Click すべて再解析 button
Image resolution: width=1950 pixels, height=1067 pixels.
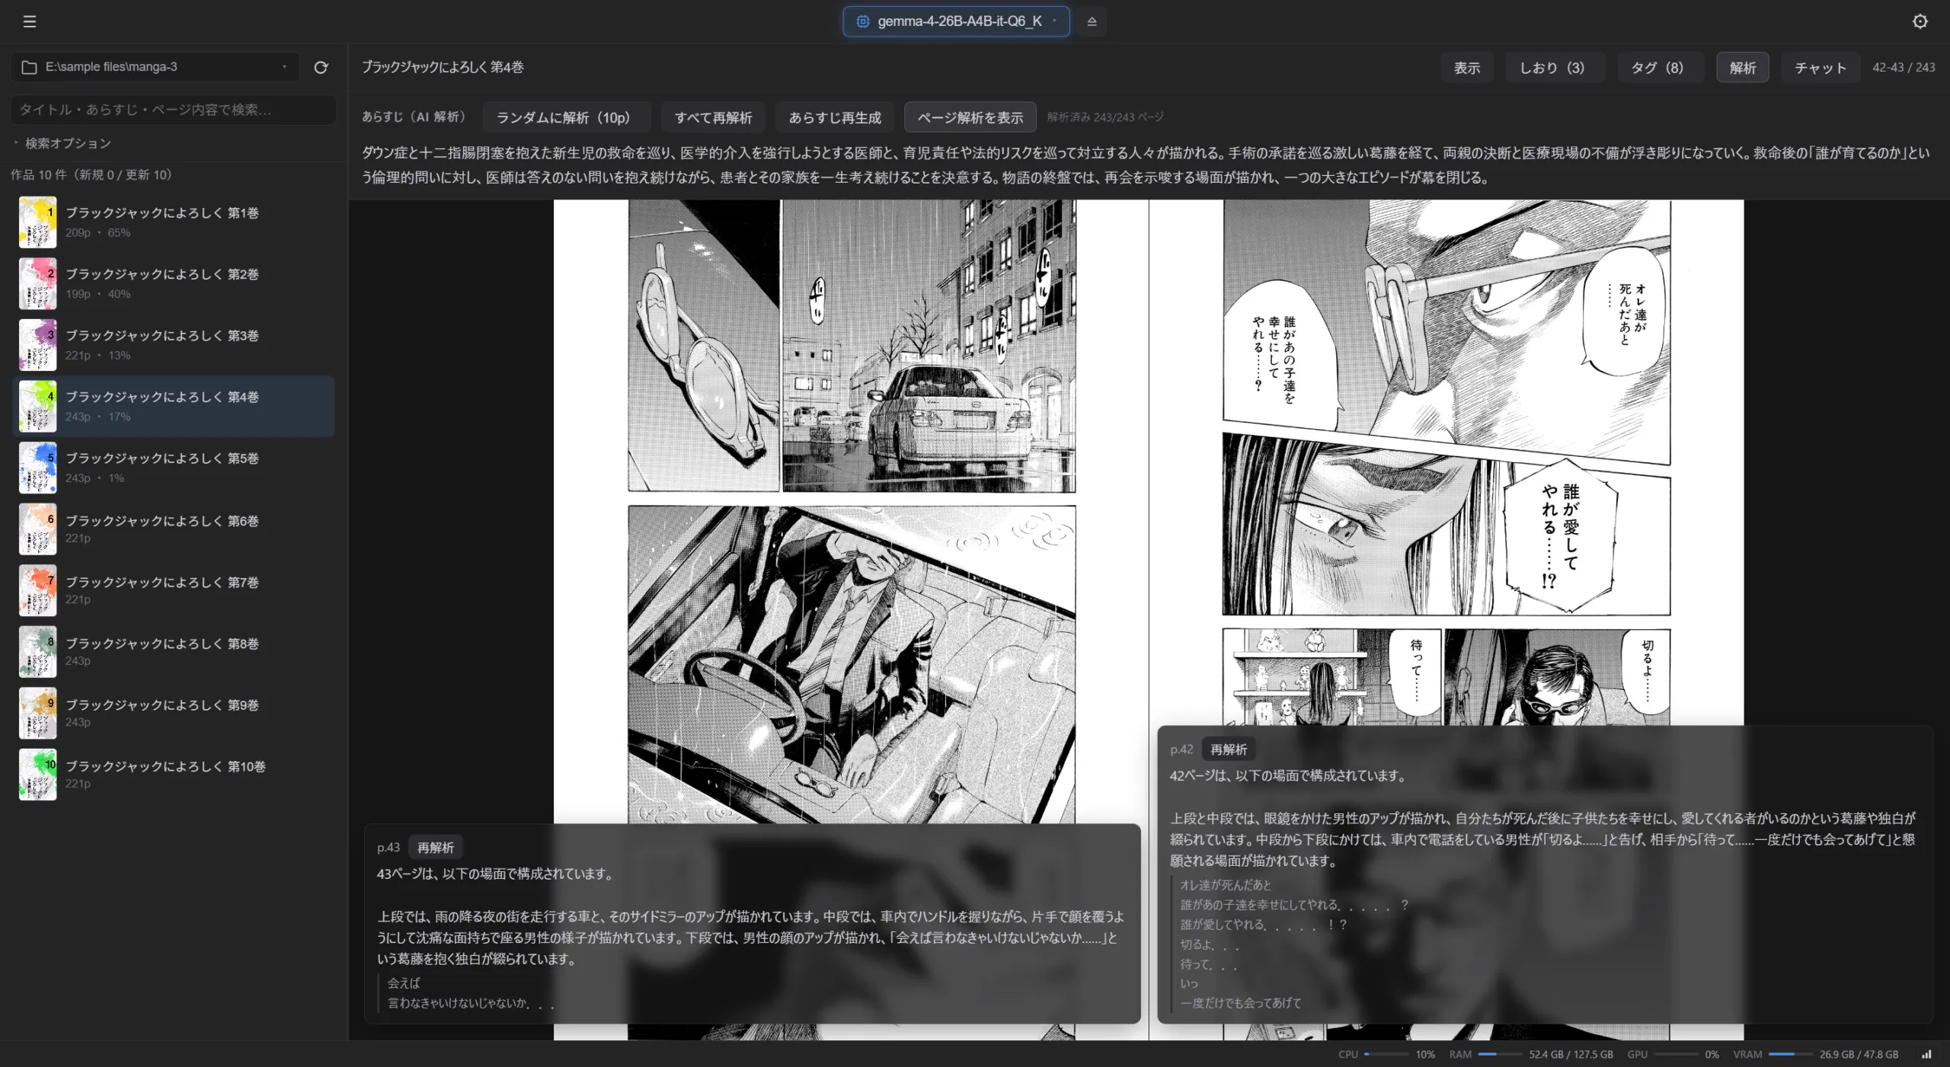[713, 117]
